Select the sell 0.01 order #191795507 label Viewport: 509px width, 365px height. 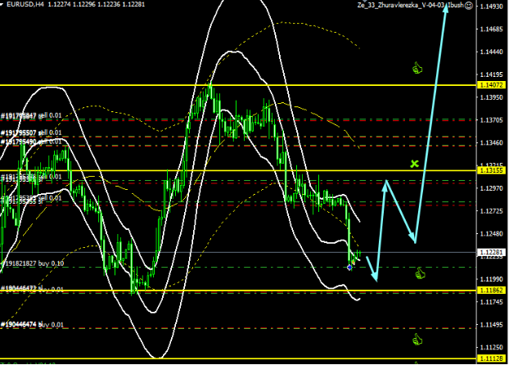click(x=31, y=133)
